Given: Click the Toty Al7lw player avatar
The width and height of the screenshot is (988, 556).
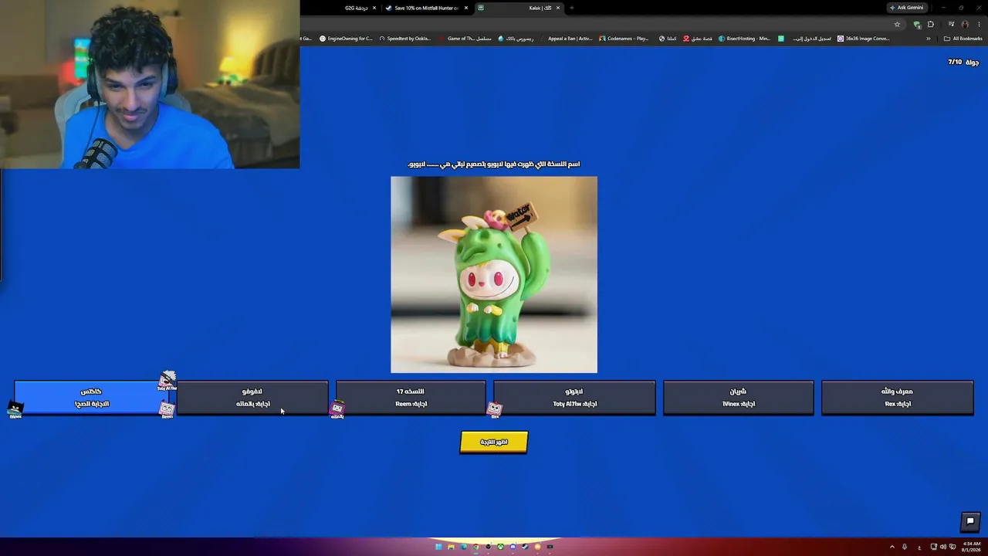Looking at the screenshot, I should (167, 381).
